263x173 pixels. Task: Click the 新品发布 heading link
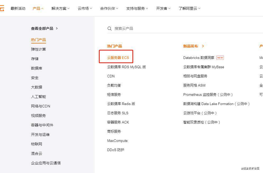191,46
